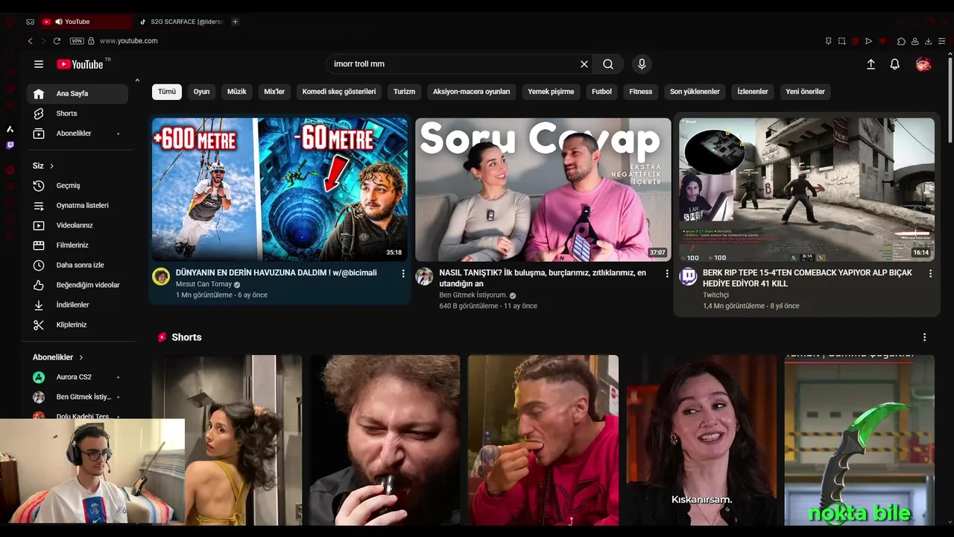Viewport: 954px width, 537px height.
Task: Open the upload/create icon in the YouTube header
Action: 871,64
